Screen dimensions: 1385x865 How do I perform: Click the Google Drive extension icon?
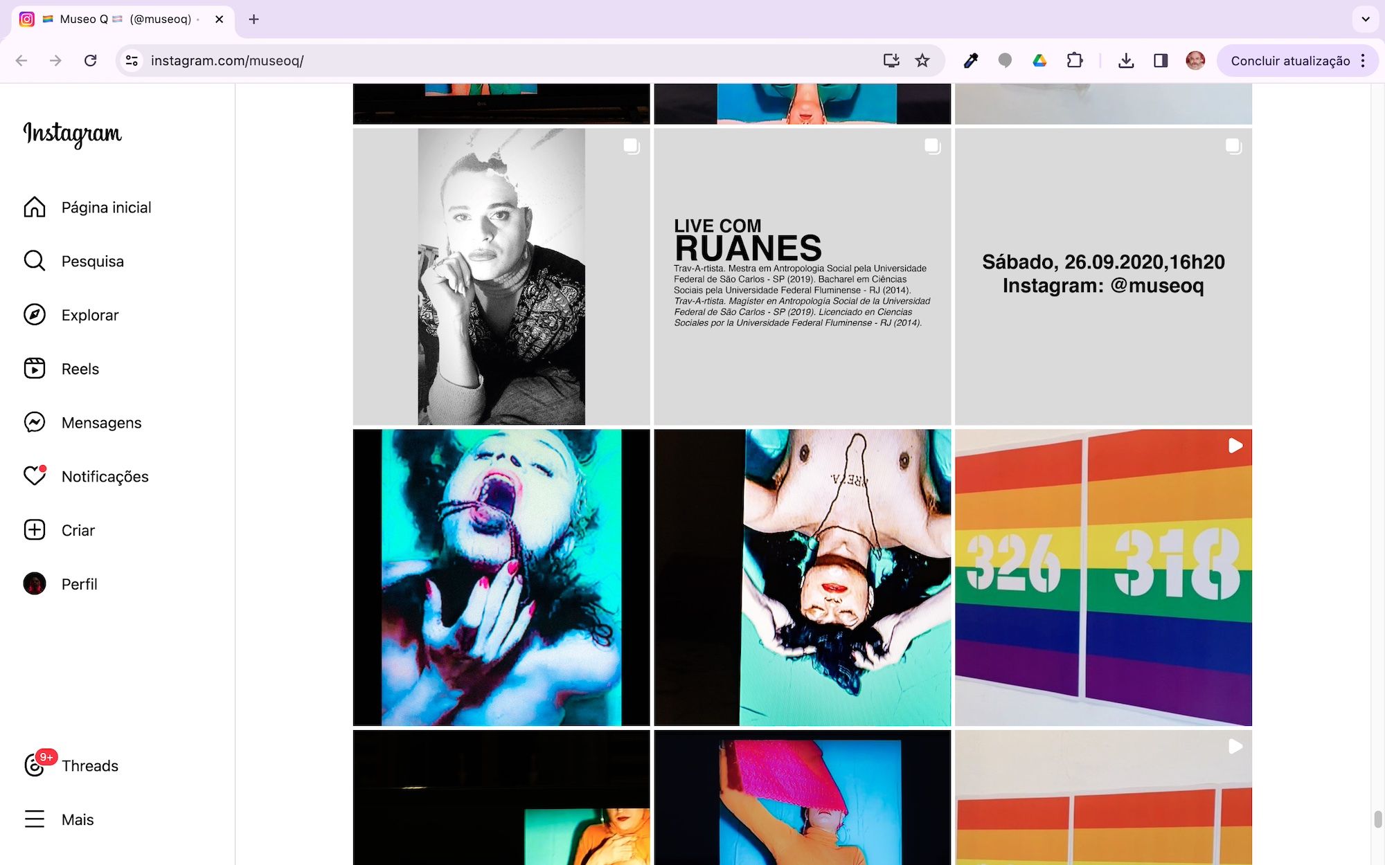point(1039,61)
